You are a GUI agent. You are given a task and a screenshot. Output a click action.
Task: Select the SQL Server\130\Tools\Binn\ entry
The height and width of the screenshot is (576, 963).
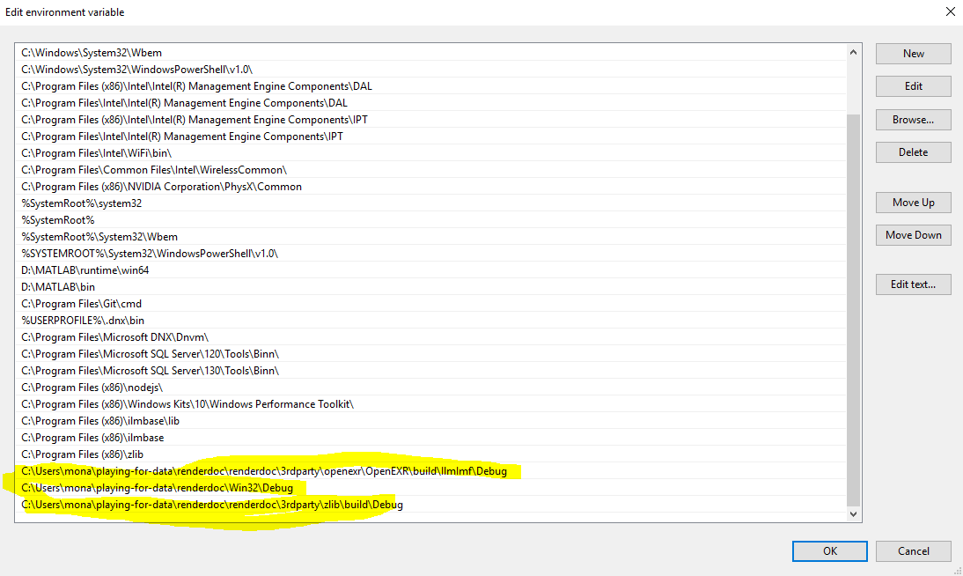(430, 371)
